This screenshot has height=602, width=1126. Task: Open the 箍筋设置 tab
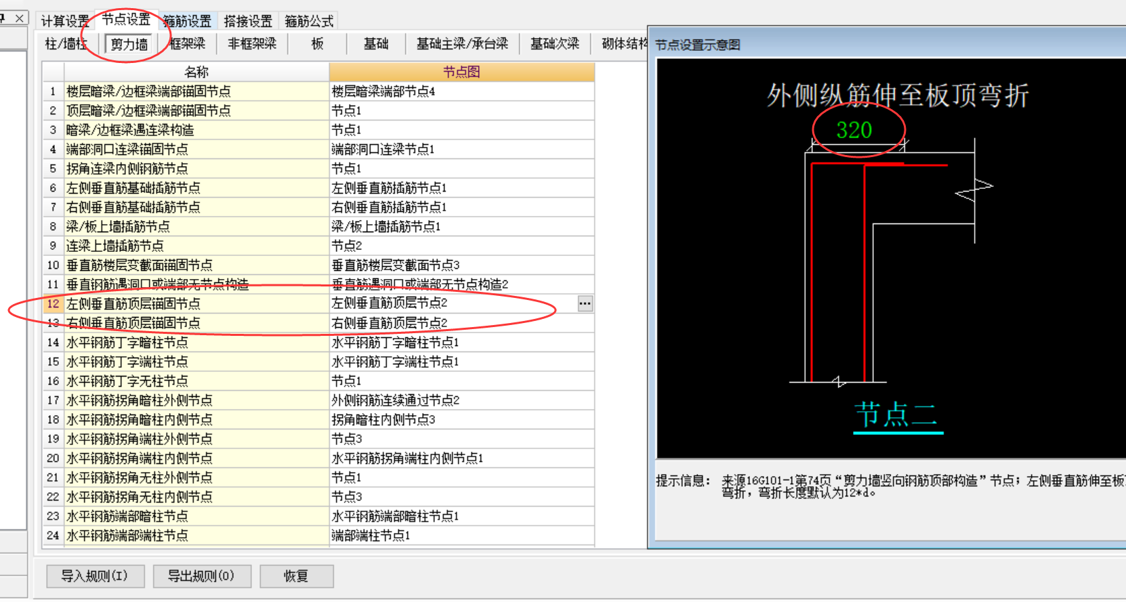click(x=187, y=22)
